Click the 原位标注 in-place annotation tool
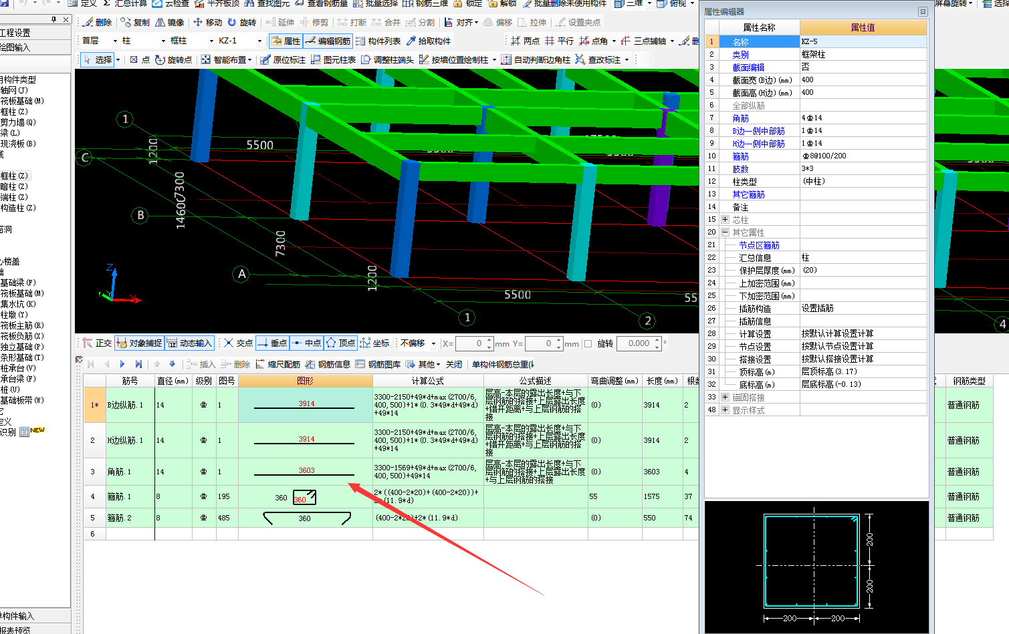This screenshot has height=634, width=1009. 283,59
